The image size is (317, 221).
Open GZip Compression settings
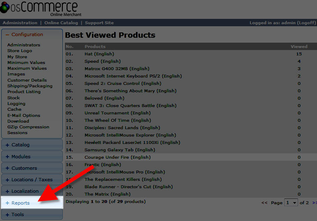click(x=28, y=127)
